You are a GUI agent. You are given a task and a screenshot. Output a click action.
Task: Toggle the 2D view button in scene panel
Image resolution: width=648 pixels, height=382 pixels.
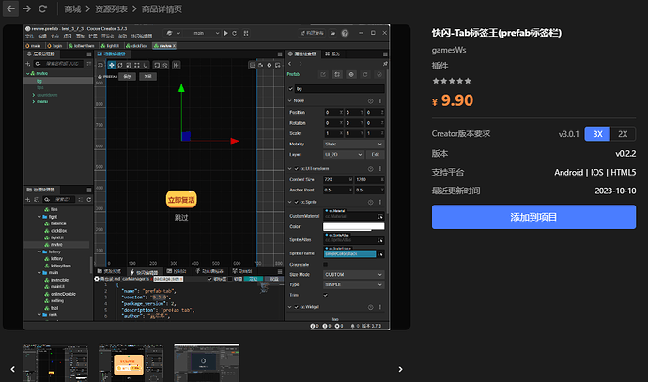[x=100, y=66]
